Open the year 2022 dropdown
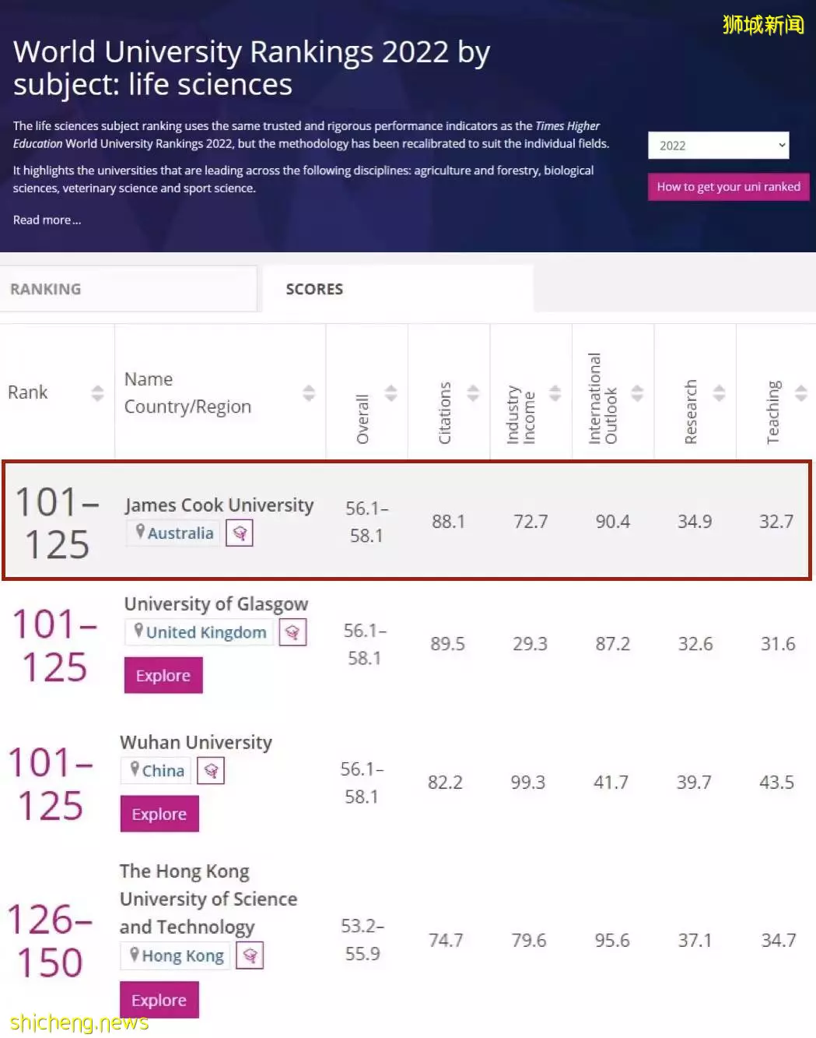 pos(718,146)
